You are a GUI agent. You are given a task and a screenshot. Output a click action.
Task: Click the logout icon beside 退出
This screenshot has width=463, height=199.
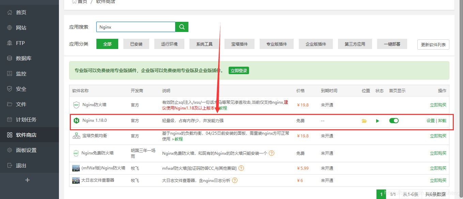[10, 166]
